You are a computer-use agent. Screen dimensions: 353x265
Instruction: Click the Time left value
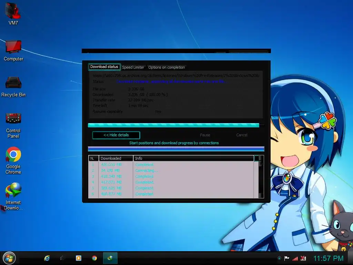click(x=138, y=106)
